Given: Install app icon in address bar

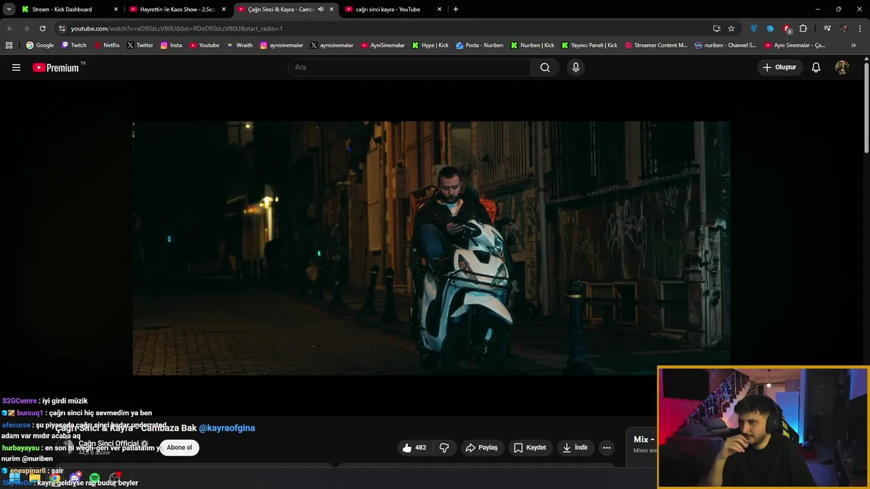Looking at the screenshot, I should click(716, 29).
